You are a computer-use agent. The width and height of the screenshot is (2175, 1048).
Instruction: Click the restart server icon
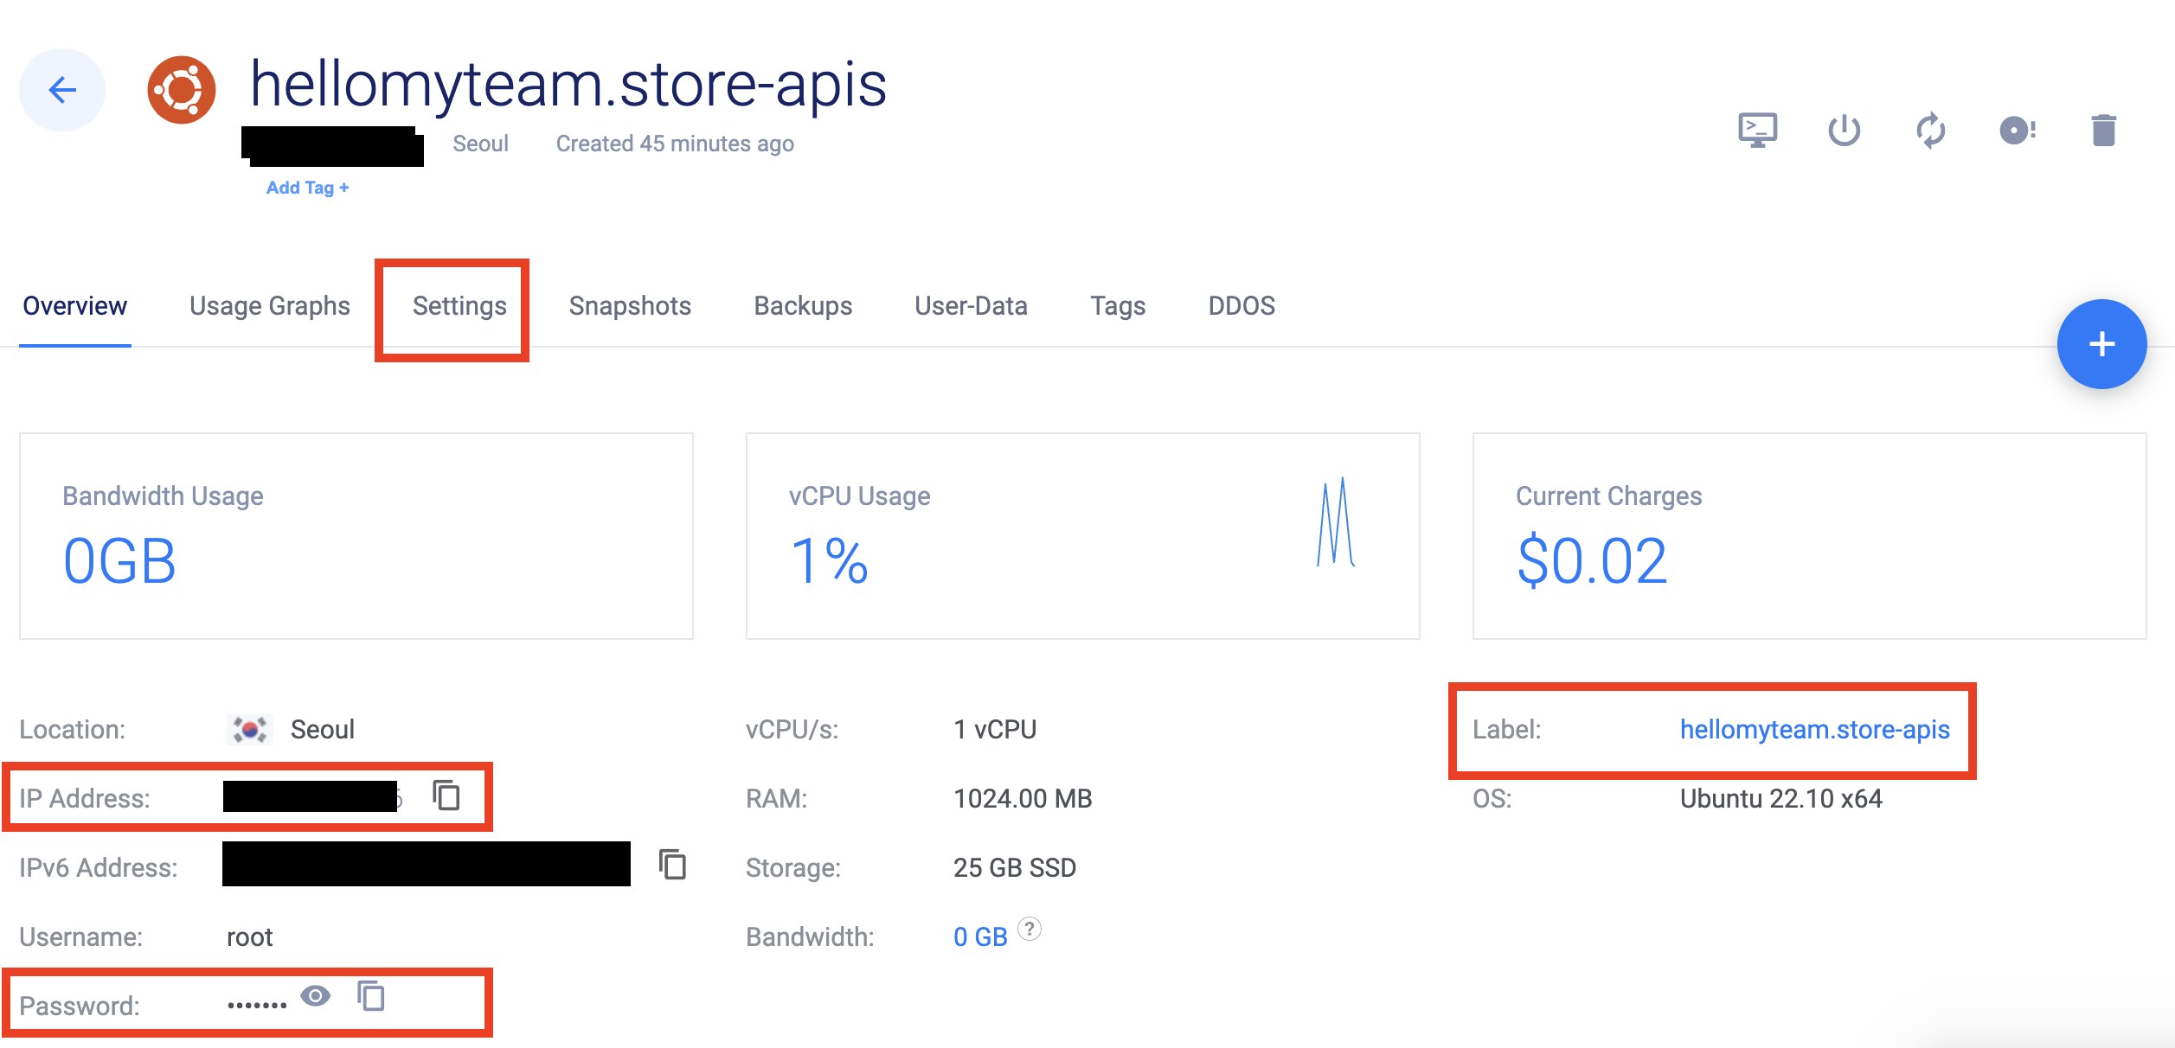pyautogui.click(x=1930, y=131)
